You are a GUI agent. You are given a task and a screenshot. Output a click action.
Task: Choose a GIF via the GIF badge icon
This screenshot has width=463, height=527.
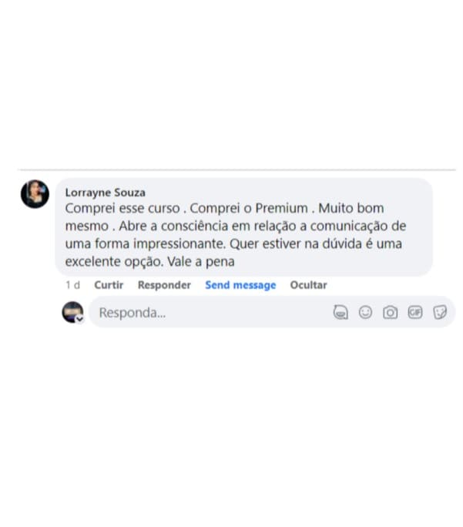[415, 312]
